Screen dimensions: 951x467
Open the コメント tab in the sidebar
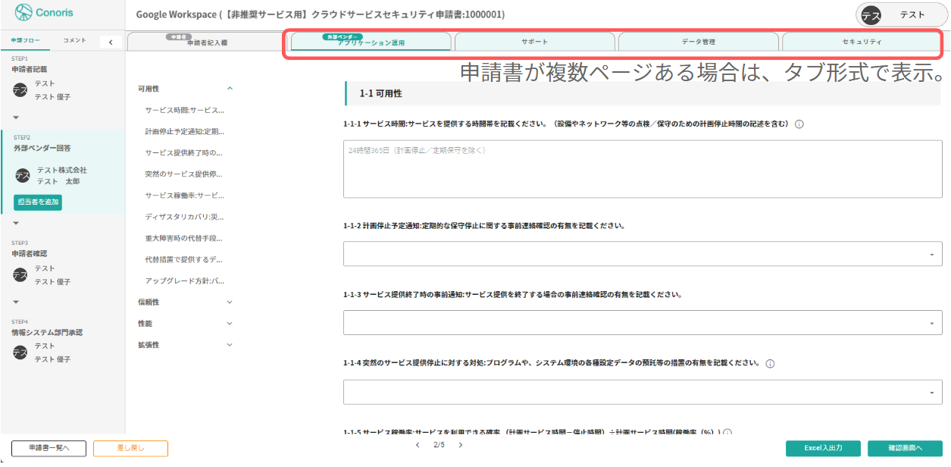tap(76, 42)
